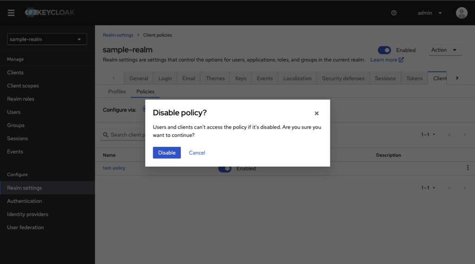This screenshot has width=475, height=264.
Task: Select the Client policies tab
Action: (437, 78)
